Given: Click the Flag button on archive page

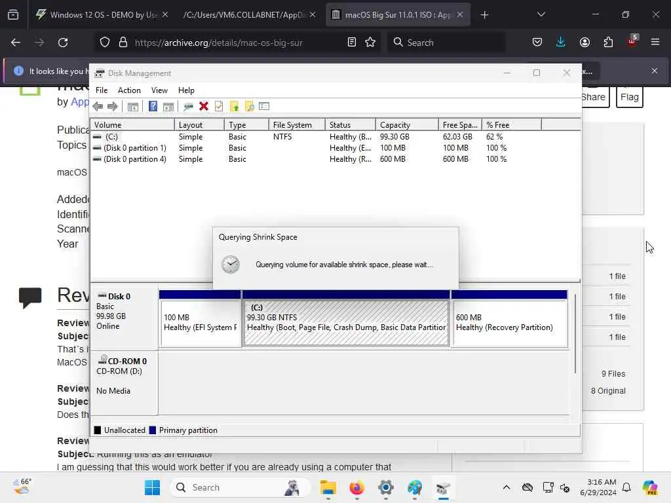Looking at the screenshot, I should click(x=630, y=97).
